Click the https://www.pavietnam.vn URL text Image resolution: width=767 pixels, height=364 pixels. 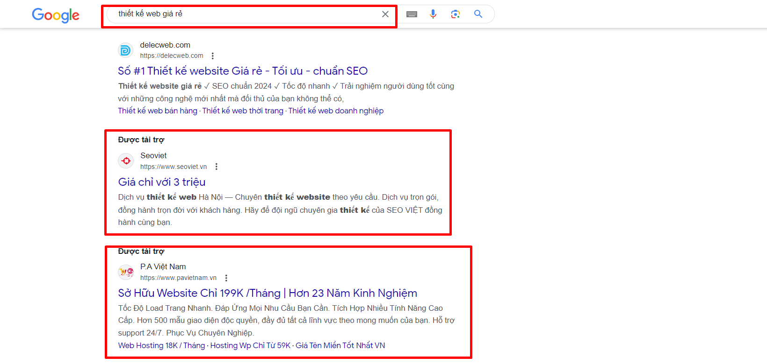178,278
